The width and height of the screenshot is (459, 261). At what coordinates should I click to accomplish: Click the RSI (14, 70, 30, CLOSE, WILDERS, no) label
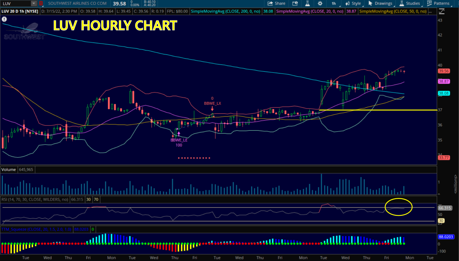[35, 199]
